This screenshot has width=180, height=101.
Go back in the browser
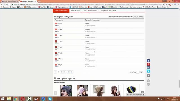pyautogui.click(x=2, y=4)
